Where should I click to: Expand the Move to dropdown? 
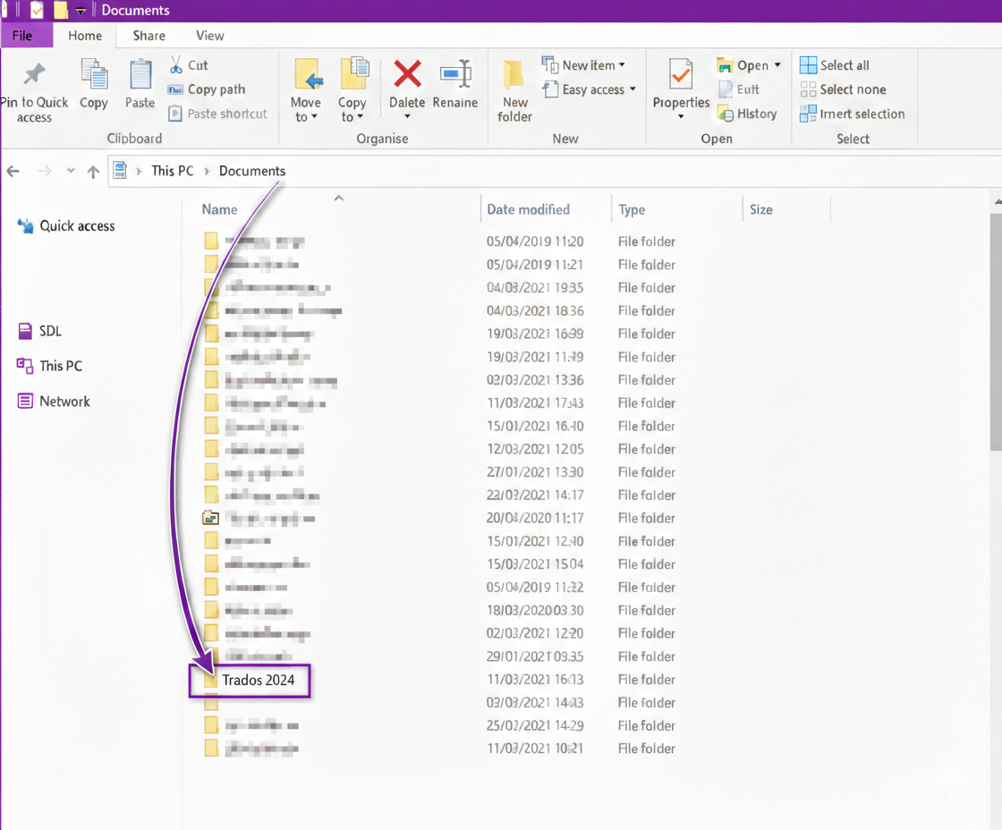click(306, 117)
